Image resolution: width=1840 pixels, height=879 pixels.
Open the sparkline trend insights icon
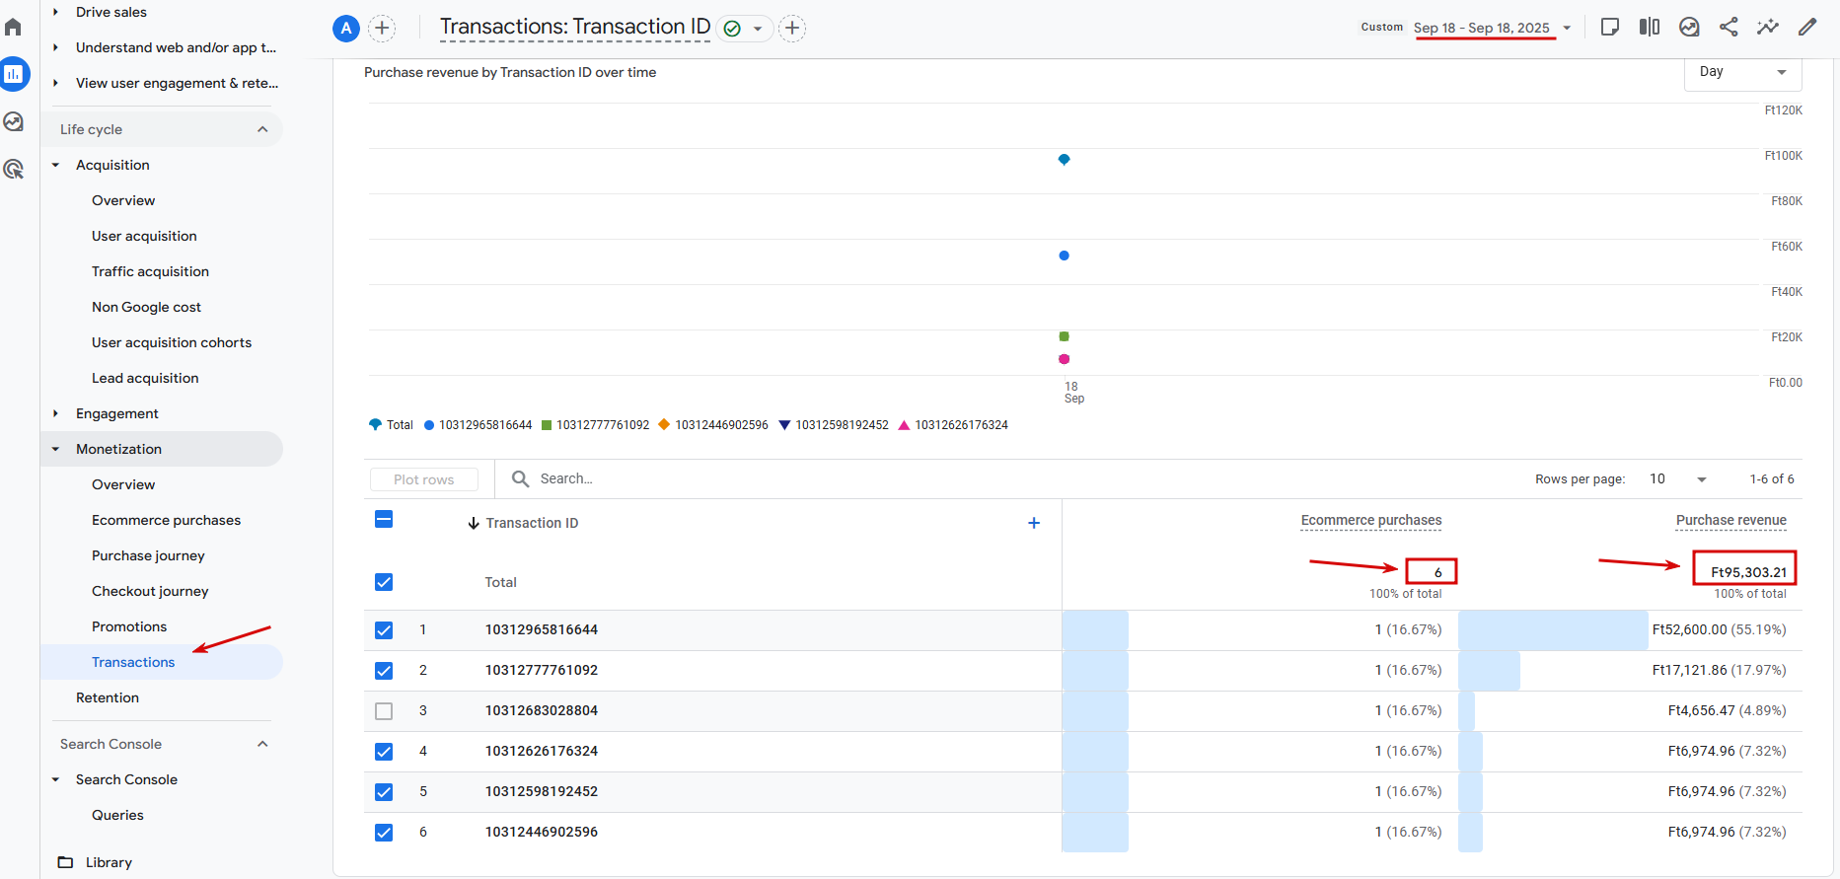[x=1768, y=27]
